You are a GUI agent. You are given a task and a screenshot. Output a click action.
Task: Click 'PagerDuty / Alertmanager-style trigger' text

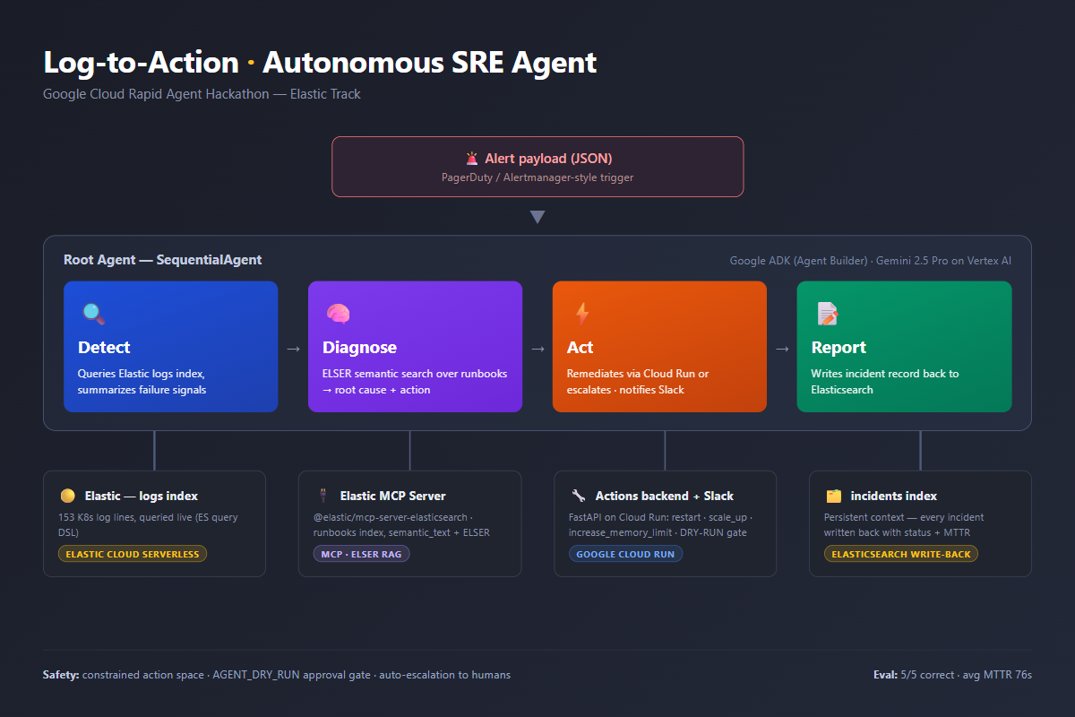point(537,177)
